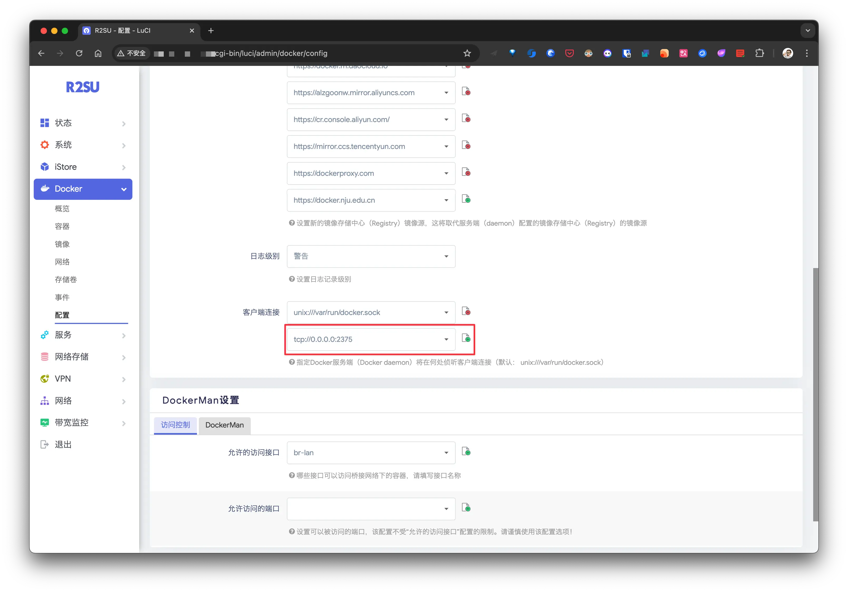Open the log level dropdown showing 警告

(x=371, y=256)
